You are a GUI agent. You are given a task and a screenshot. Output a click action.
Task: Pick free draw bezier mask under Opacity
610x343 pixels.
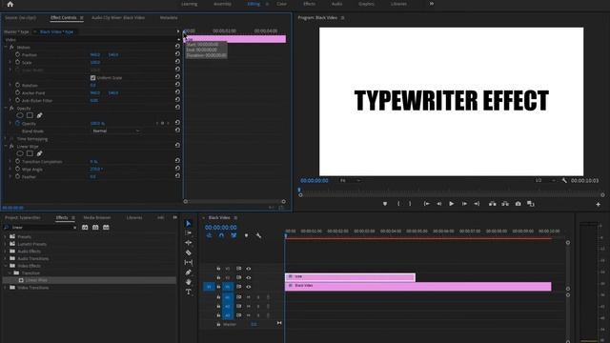click(39, 115)
